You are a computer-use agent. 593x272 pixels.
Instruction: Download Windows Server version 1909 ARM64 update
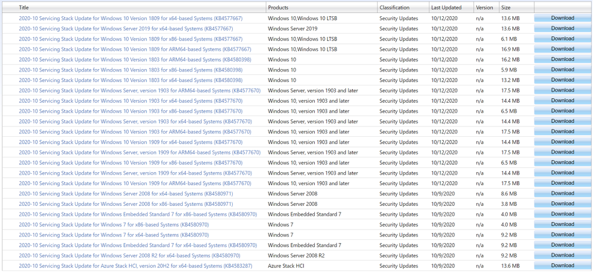[x=563, y=153]
